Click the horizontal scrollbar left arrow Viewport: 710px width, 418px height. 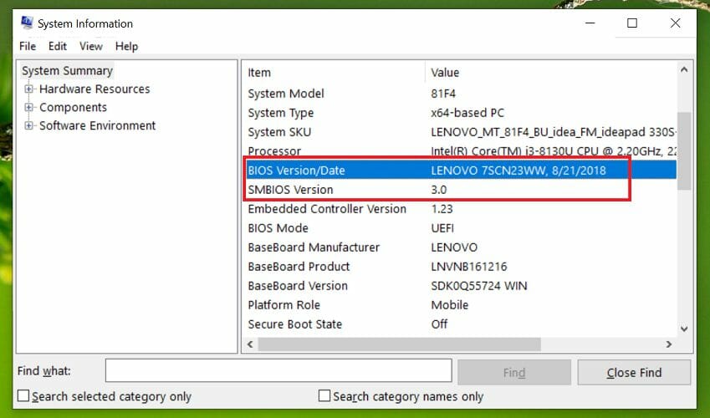[x=250, y=344]
